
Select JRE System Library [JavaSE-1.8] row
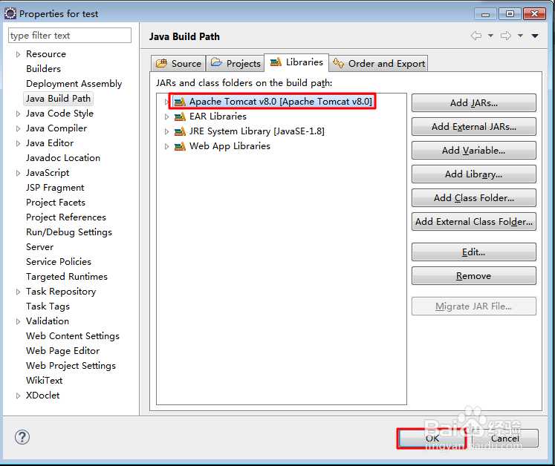(256, 131)
